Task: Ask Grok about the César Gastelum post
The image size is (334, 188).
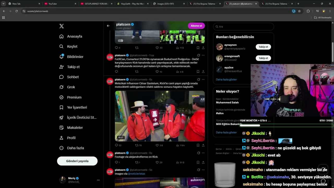Action: click(199, 79)
